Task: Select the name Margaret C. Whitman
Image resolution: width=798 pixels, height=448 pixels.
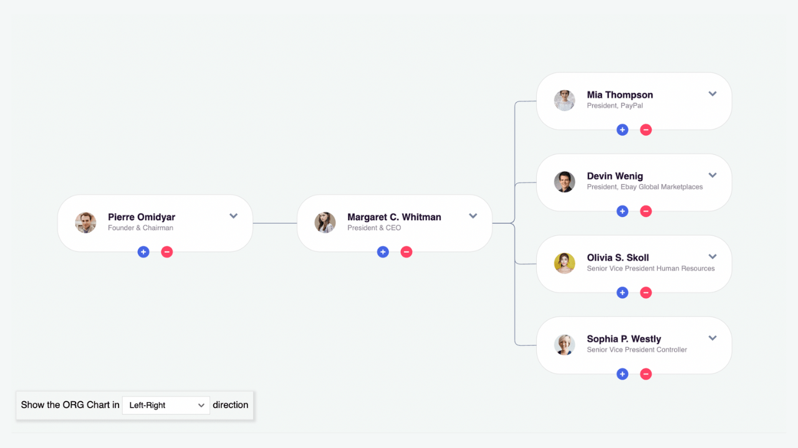Action: (394, 217)
